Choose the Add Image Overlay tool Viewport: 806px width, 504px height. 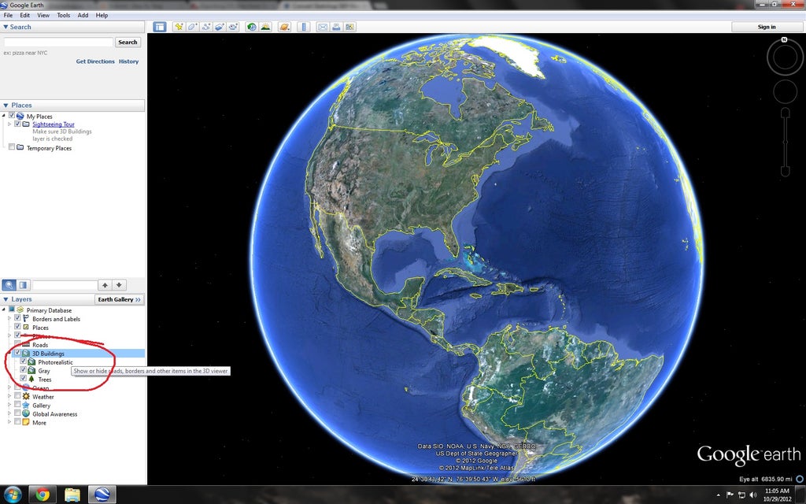(220, 27)
